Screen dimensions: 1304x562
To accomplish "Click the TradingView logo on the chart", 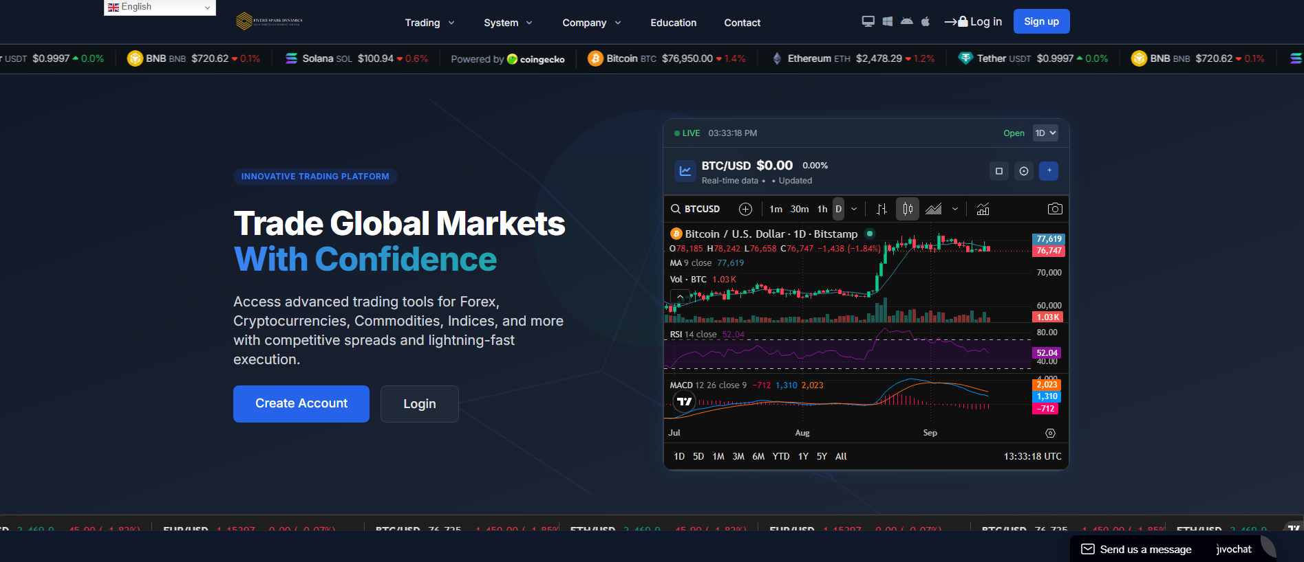I will pos(685,401).
